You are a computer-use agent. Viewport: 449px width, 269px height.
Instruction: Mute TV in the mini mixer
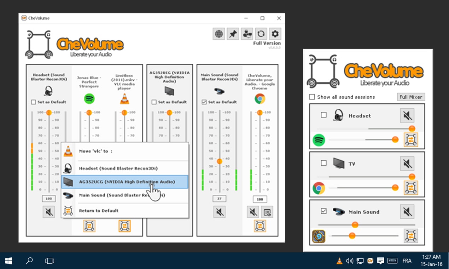pos(407,164)
